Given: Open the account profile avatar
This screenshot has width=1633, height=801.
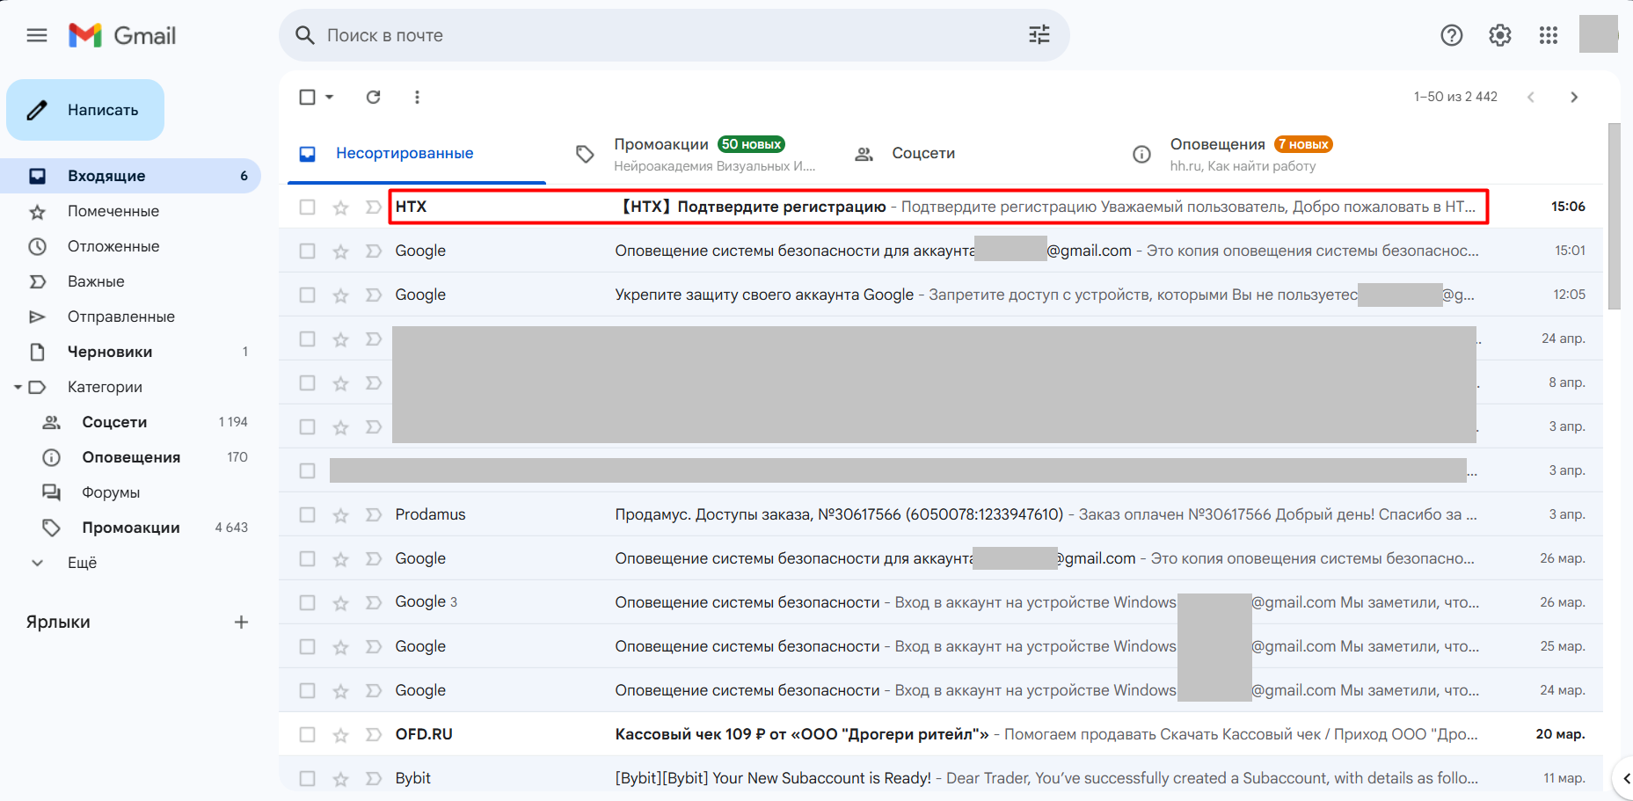Looking at the screenshot, I should pos(1598,35).
